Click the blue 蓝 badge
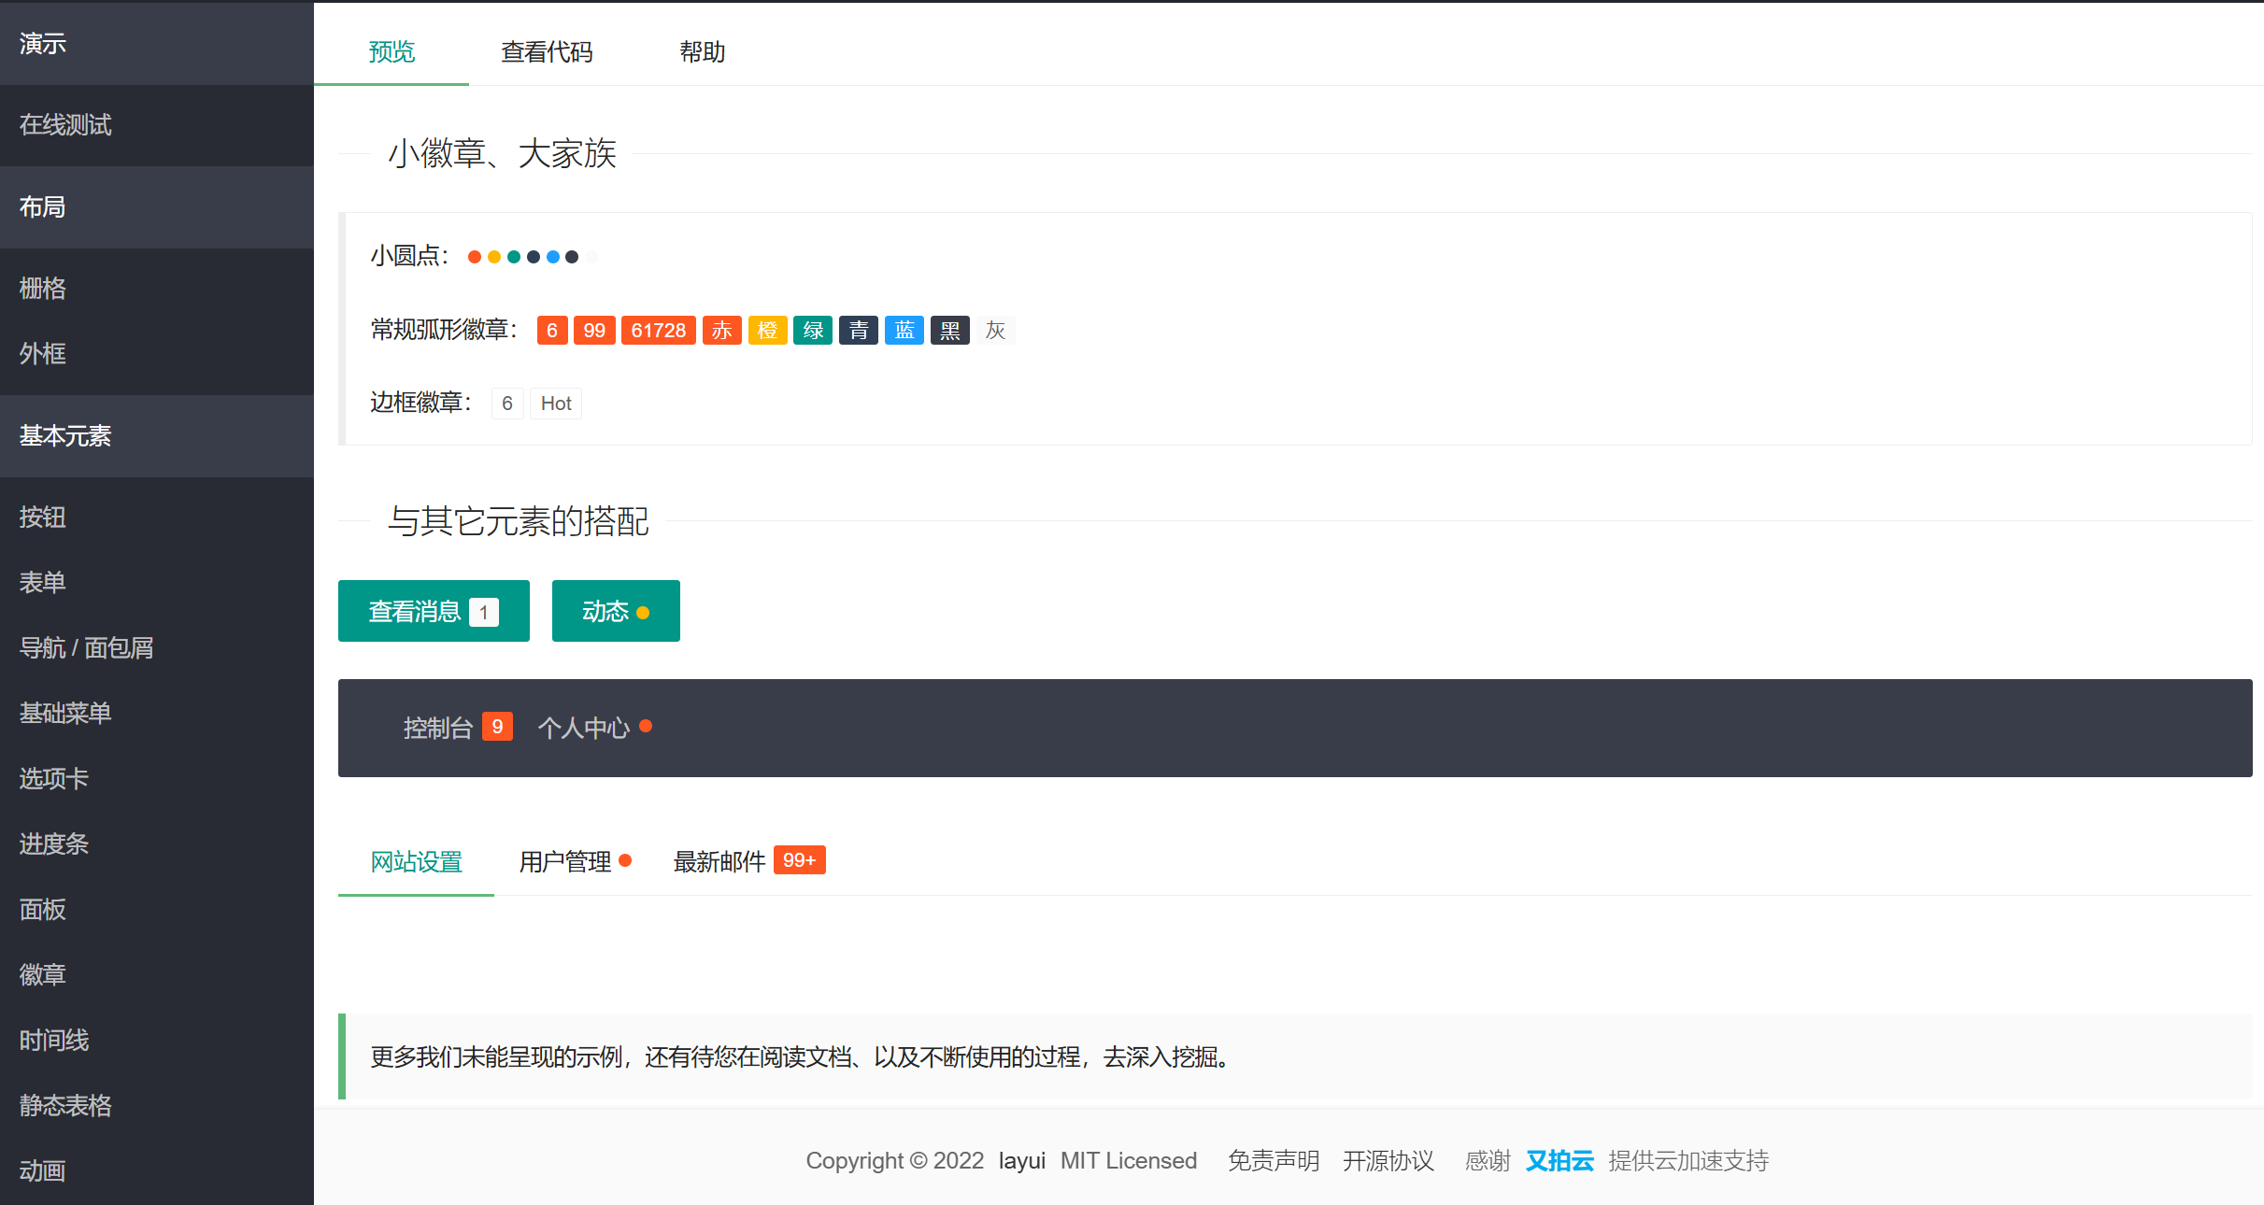The width and height of the screenshot is (2264, 1205). tap(903, 330)
